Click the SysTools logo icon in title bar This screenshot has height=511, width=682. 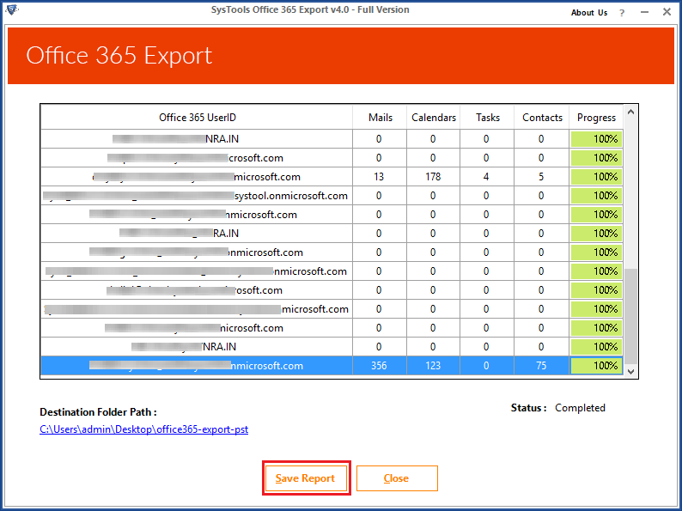click(12, 9)
